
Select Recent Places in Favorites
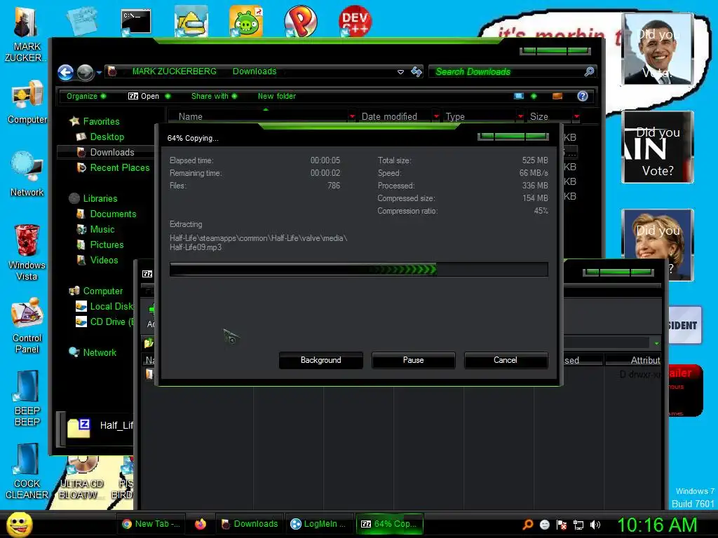tap(119, 168)
